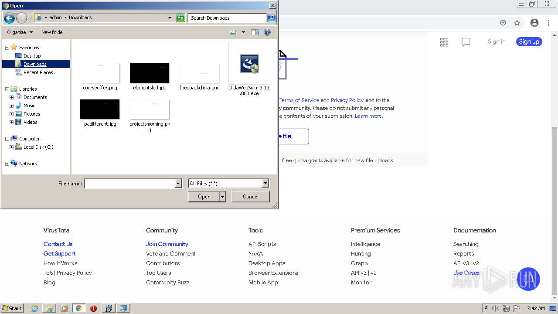Open Google apps grid in browser
The image size is (558, 314).
pyautogui.click(x=444, y=42)
